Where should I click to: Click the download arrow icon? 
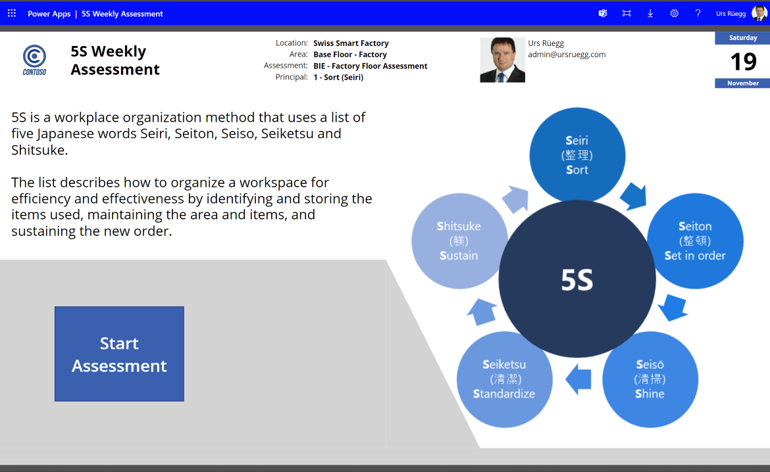click(x=650, y=13)
